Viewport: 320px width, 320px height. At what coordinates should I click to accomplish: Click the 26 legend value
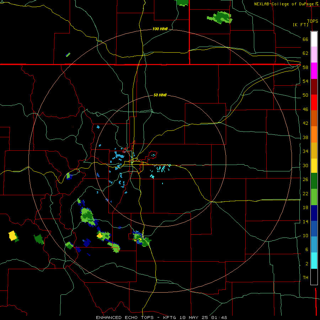(x=305, y=180)
